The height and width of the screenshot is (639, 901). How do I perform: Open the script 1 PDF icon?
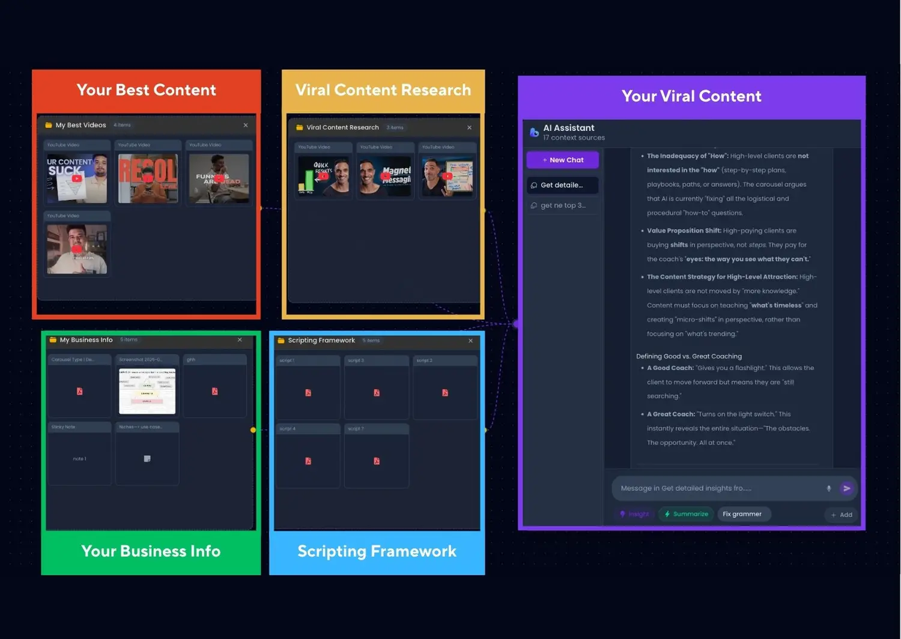click(x=308, y=393)
